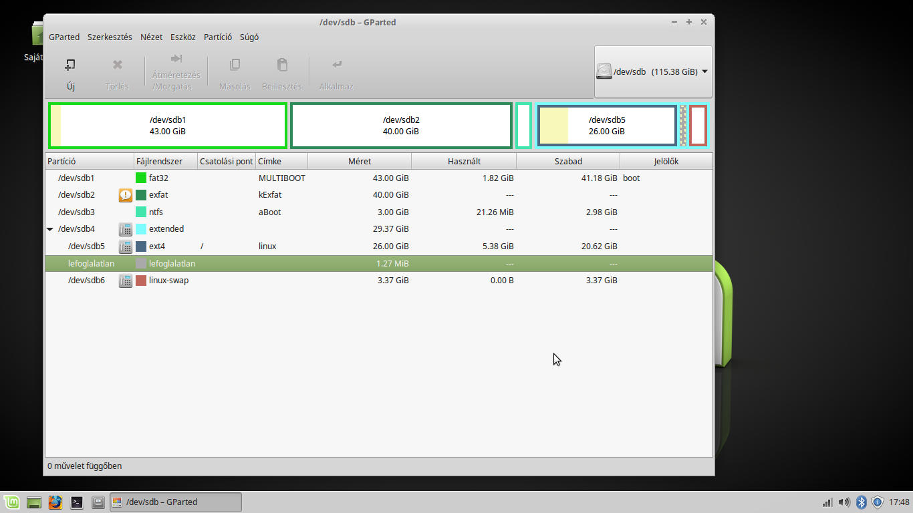The image size is (913, 513).
Task: Click the Partíció column header
Action: (90, 162)
